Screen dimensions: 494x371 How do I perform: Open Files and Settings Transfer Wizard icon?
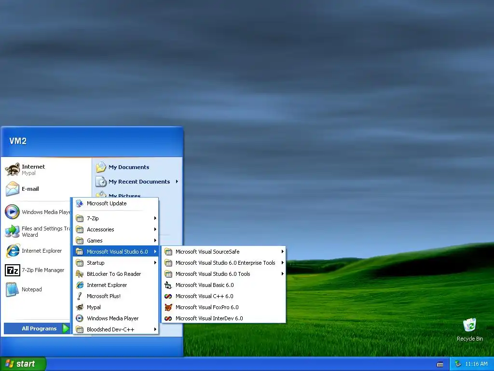(x=13, y=231)
